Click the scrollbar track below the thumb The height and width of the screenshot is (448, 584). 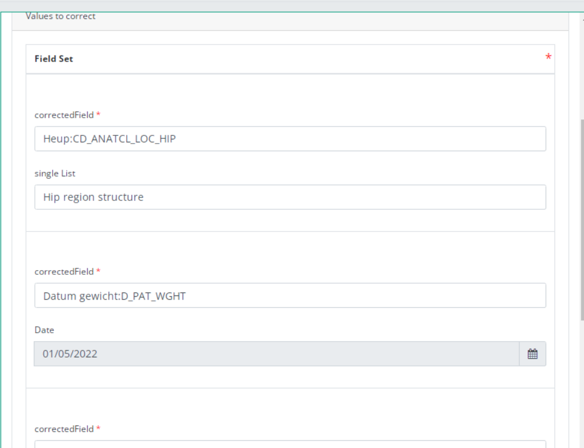click(x=582, y=384)
